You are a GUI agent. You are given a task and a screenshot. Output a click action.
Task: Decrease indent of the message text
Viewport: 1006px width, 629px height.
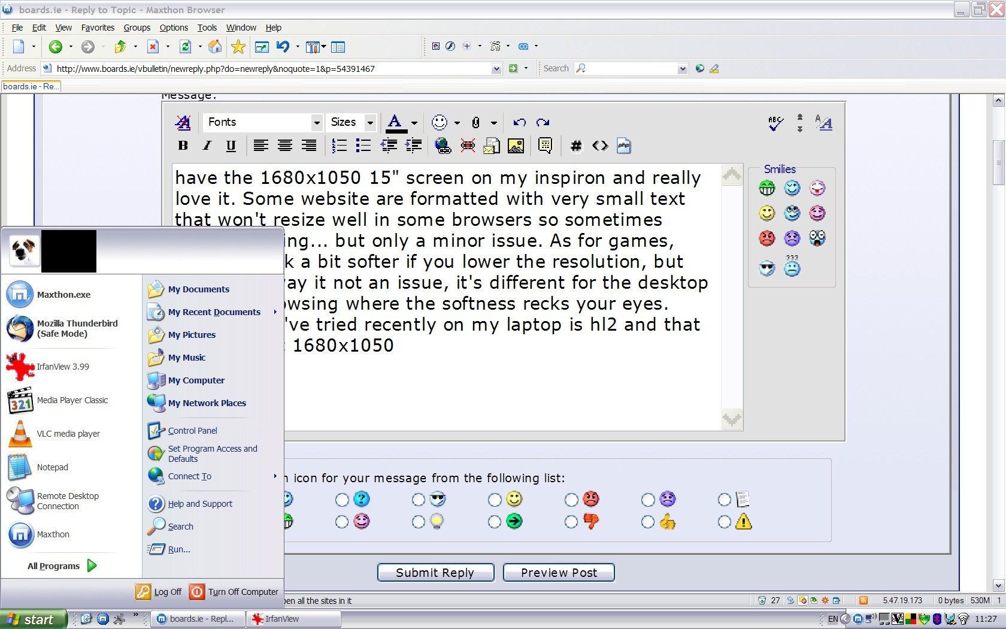click(389, 146)
